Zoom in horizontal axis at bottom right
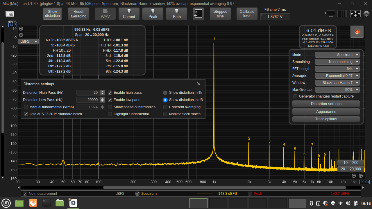 tap(361, 176)
